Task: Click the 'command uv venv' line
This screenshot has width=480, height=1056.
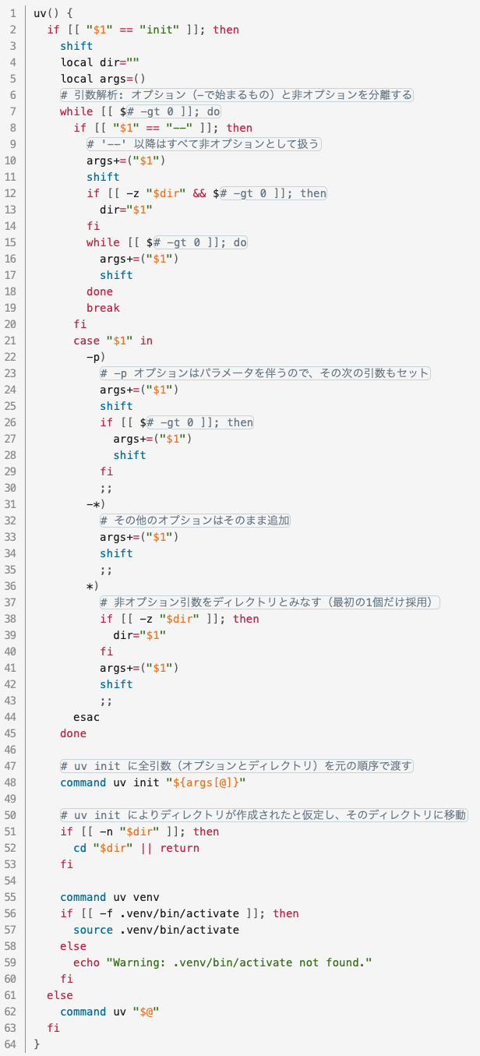Action: [109, 897]
